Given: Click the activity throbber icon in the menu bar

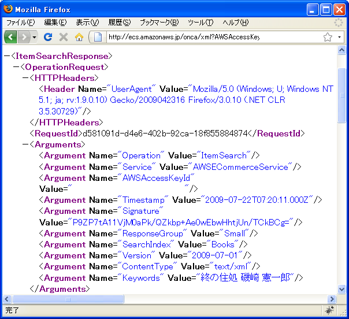Looking at the screenshot, I should tap(339, 23).
